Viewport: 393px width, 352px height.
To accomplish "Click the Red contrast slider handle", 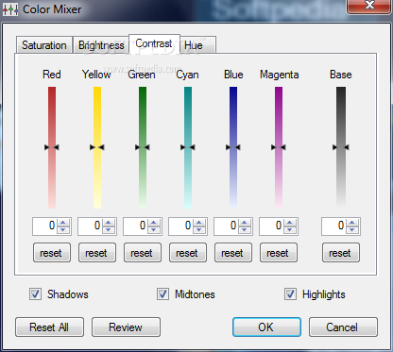I will [52, 147].
